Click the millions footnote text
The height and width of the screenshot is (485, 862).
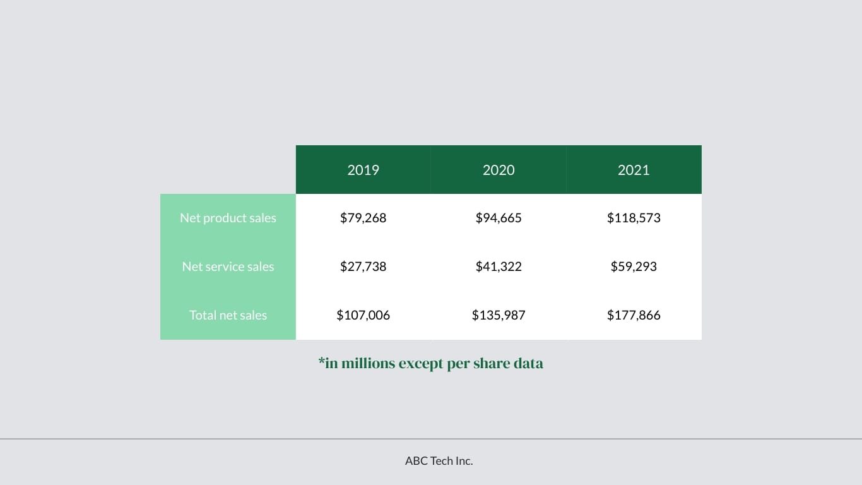tap(430, 363)
